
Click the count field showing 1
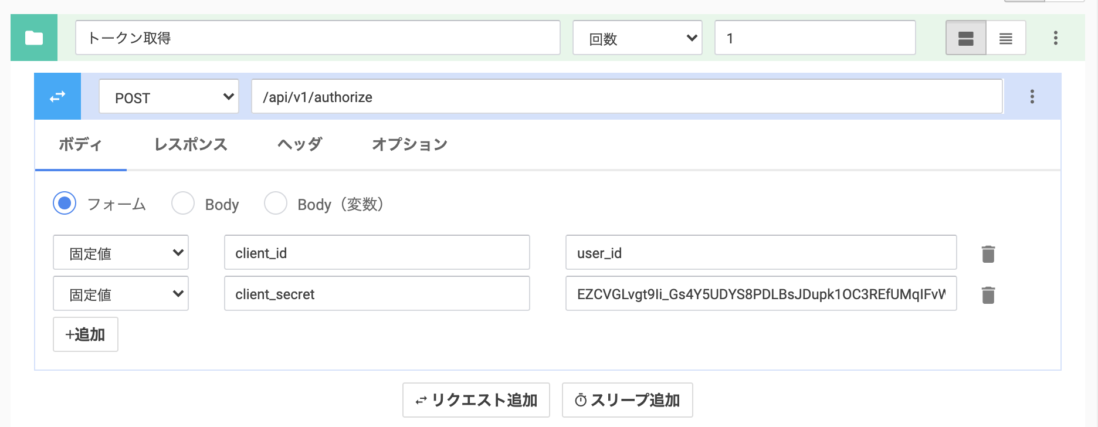click(815, 38)
